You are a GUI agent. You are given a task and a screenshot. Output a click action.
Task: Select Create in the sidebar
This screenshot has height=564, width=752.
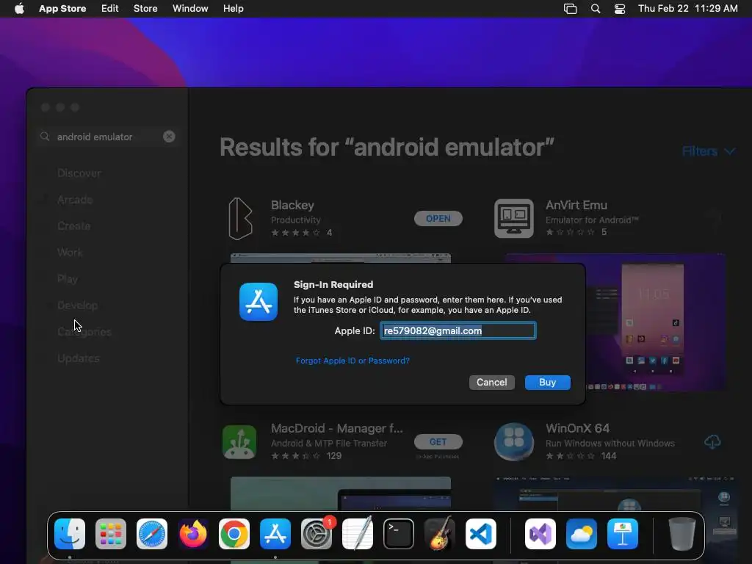(74, 226)
